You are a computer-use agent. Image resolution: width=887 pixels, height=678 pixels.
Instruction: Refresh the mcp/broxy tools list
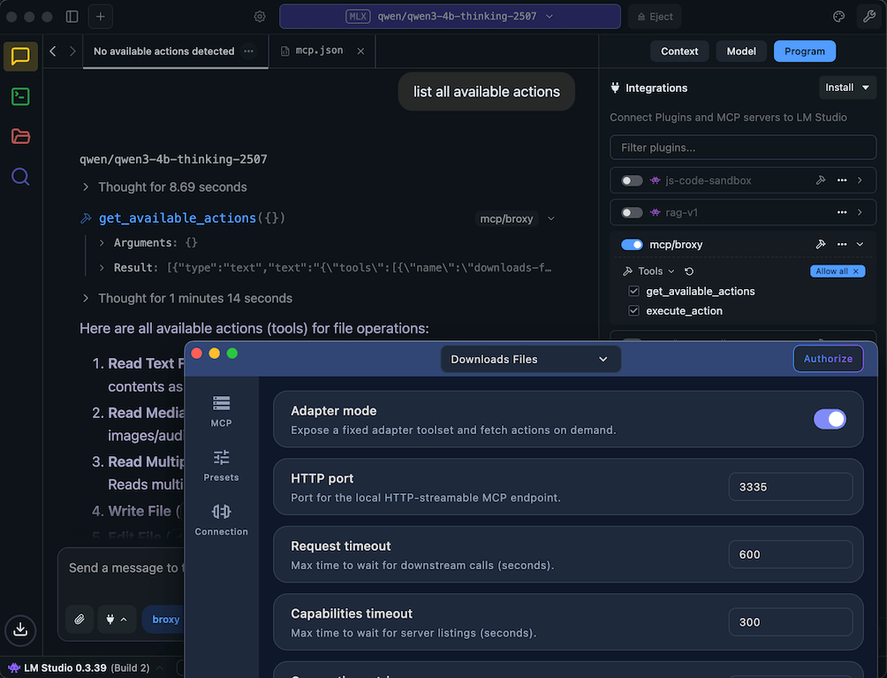click(689, 271)
